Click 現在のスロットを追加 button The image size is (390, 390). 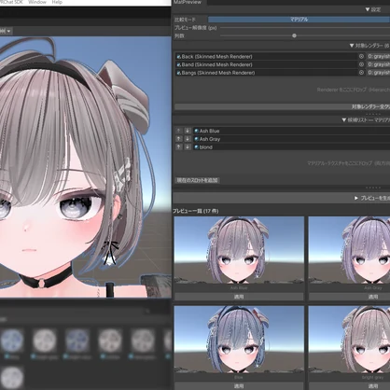198,180
